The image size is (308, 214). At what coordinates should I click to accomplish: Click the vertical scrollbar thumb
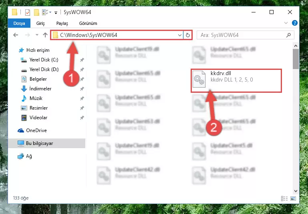point(296,59)
